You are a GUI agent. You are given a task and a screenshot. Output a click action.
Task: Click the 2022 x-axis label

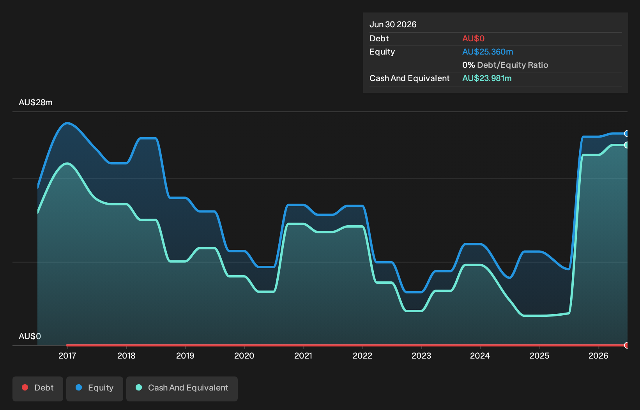[x=362, y=355]
